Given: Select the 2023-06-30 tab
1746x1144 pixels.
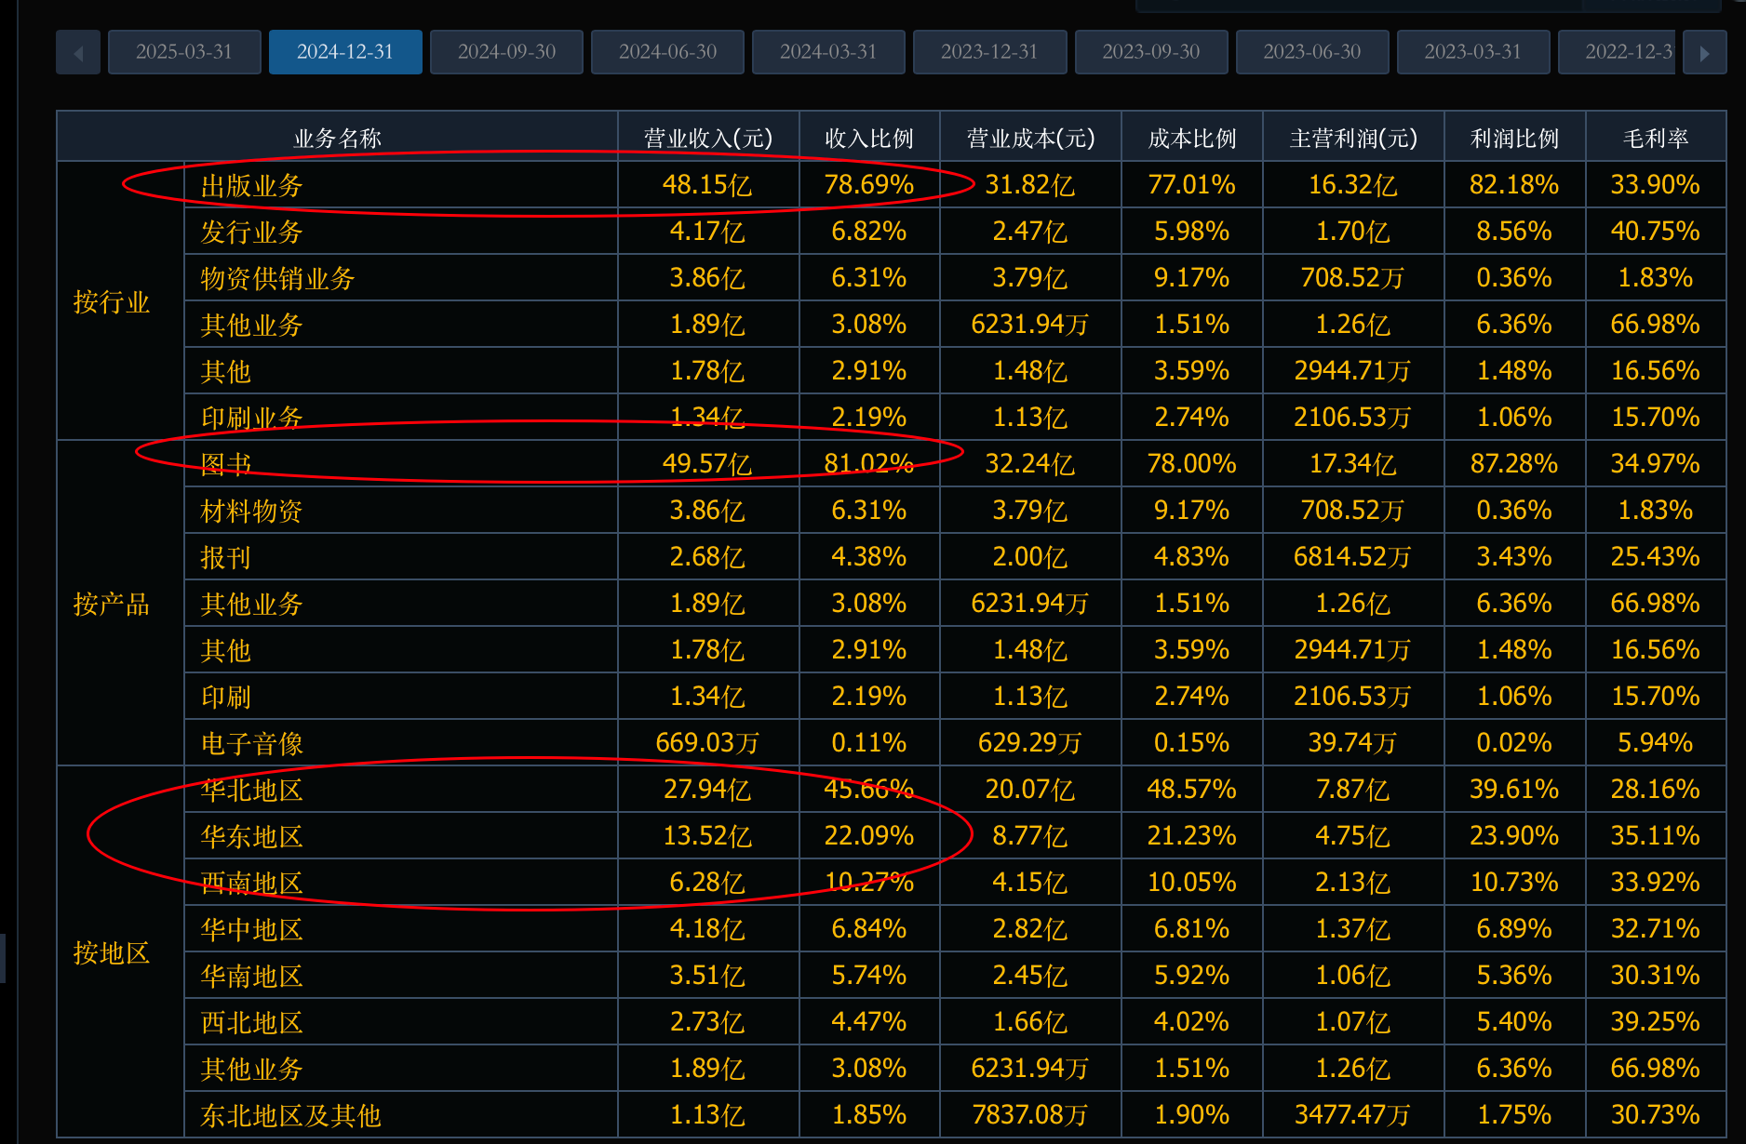Looking at the screenshot, I should pos(1312,52).
